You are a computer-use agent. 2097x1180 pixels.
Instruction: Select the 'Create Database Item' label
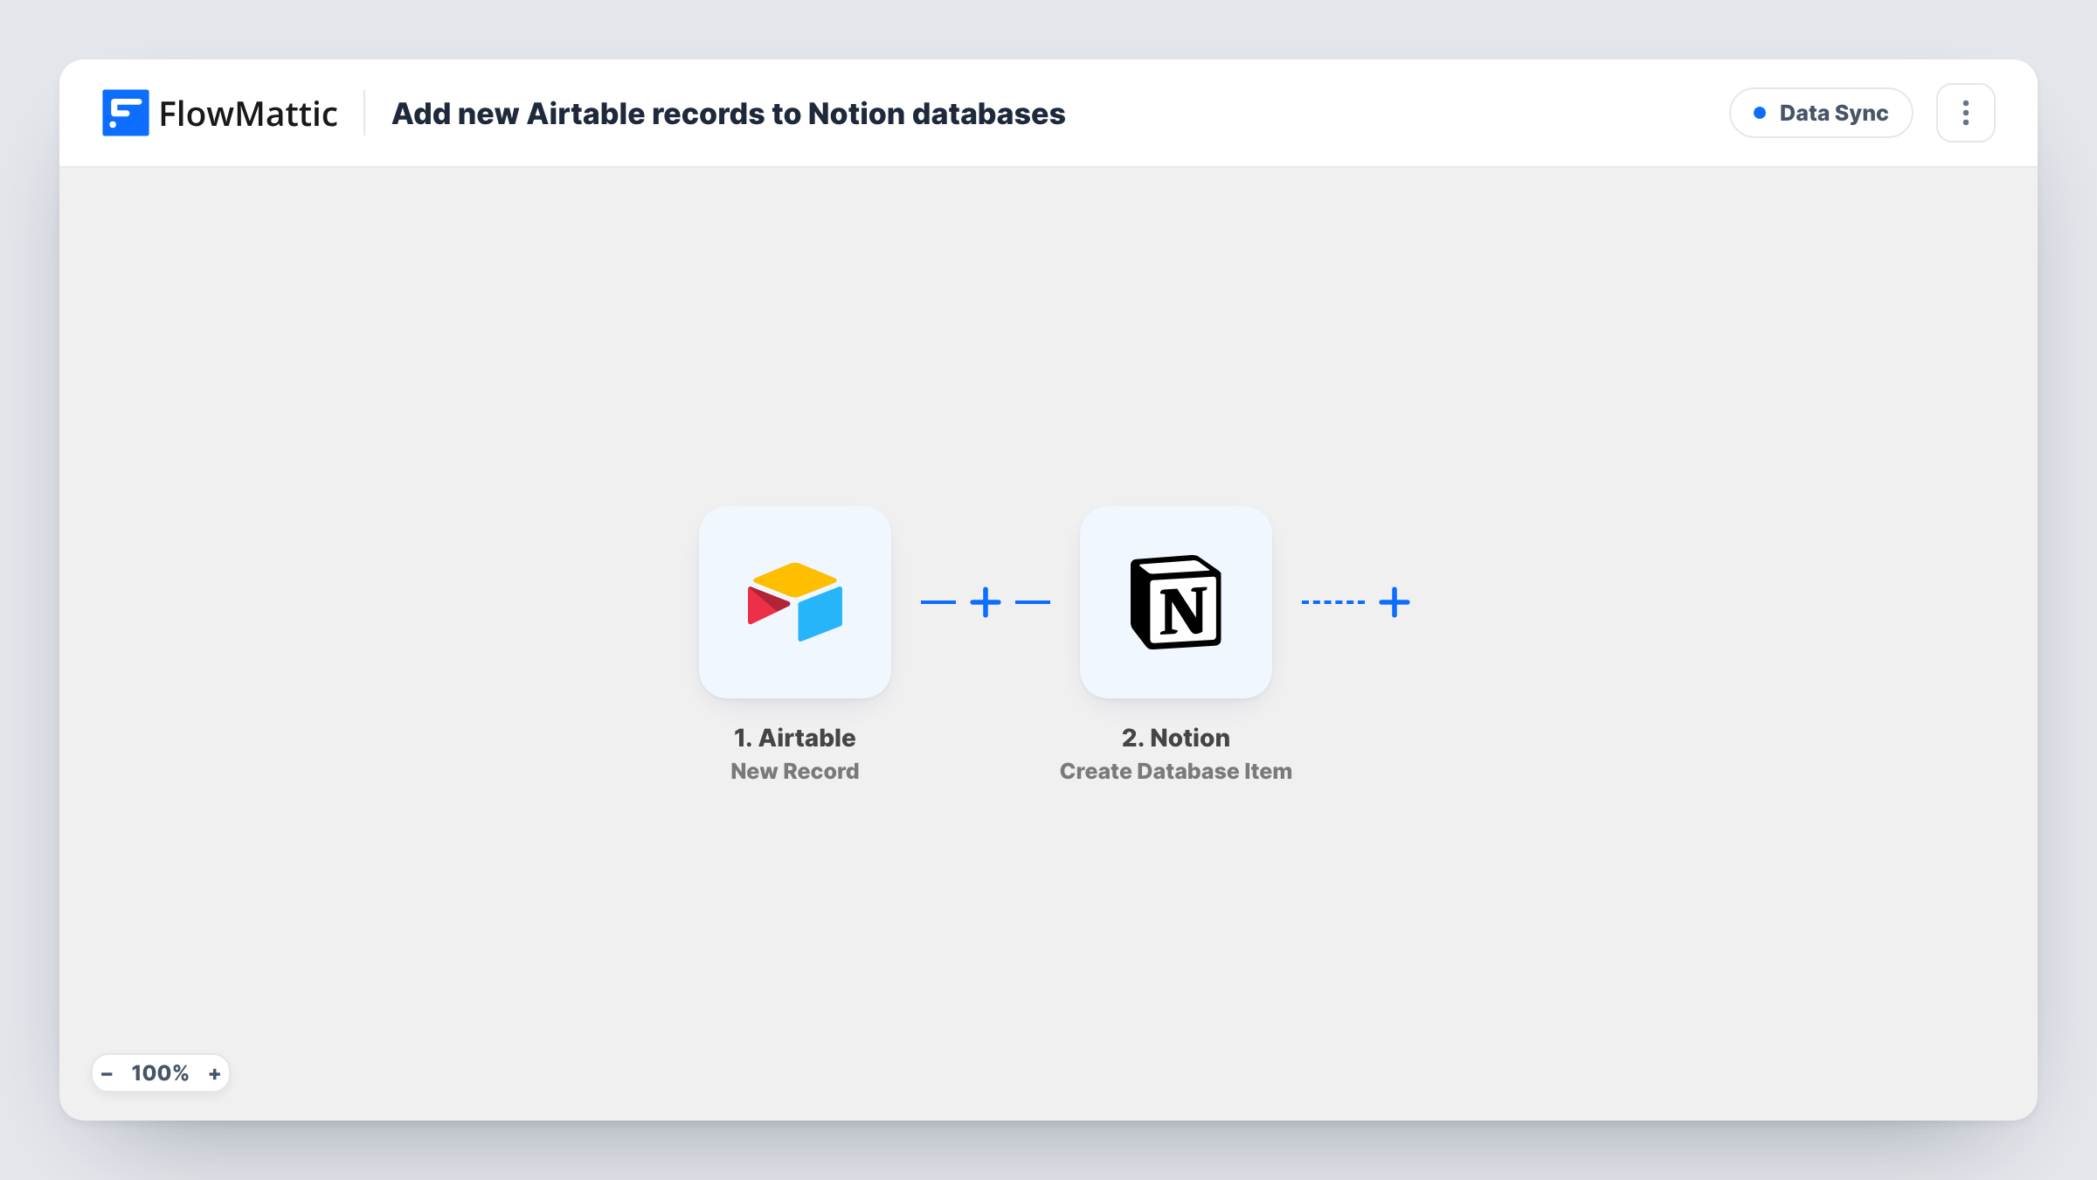1175,771
